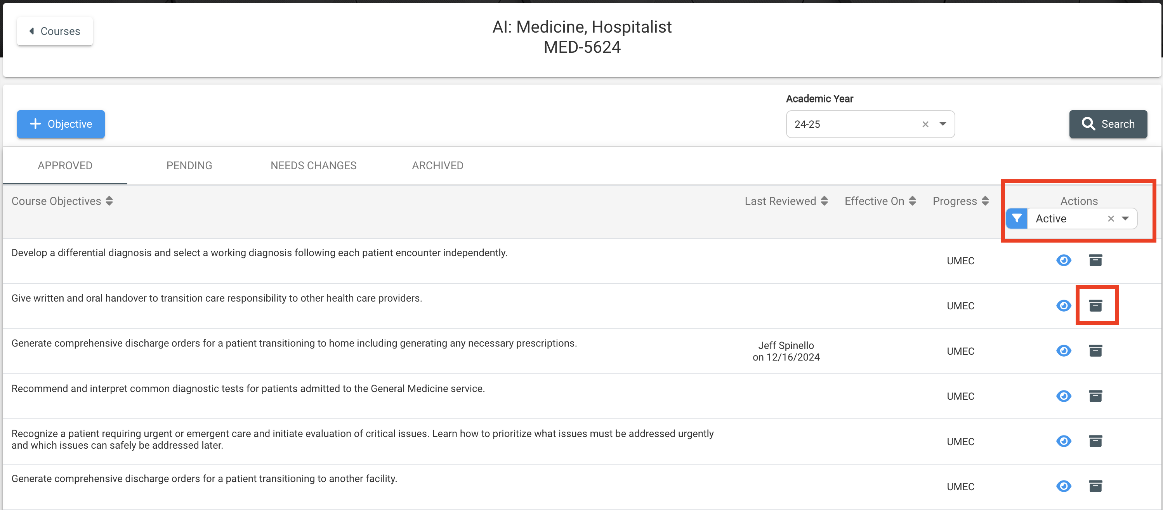View the 'Give written and oral handover' objective
Screen dimensions: 1163x510
(x=1064, y=305)
